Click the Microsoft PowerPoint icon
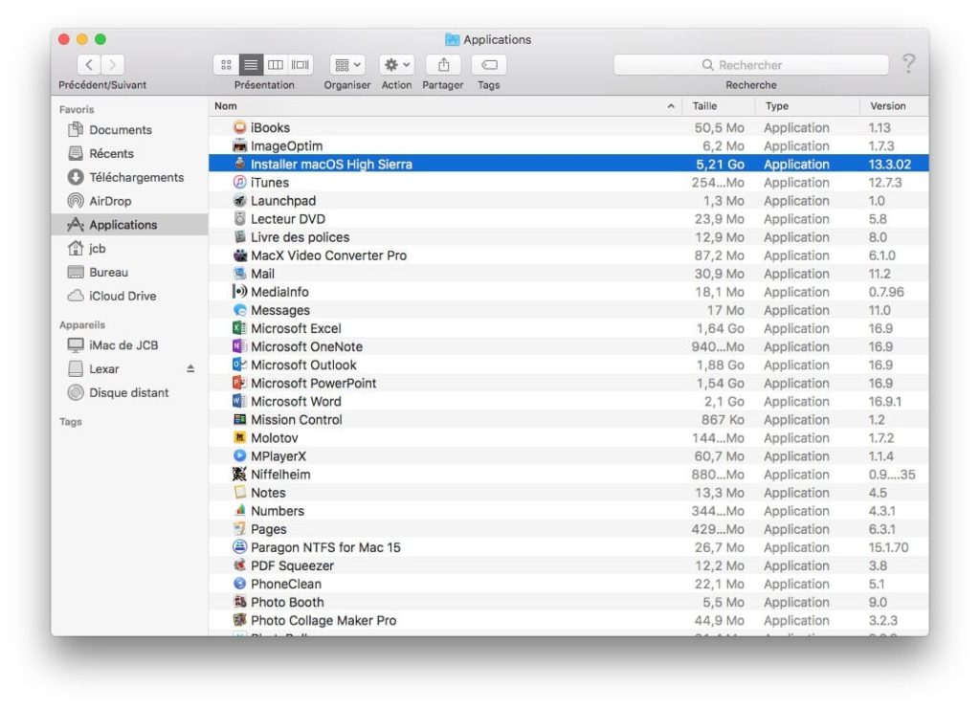980x709 pixels. (239, 383)
